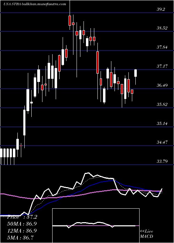Click the Live MACD label

147,234
